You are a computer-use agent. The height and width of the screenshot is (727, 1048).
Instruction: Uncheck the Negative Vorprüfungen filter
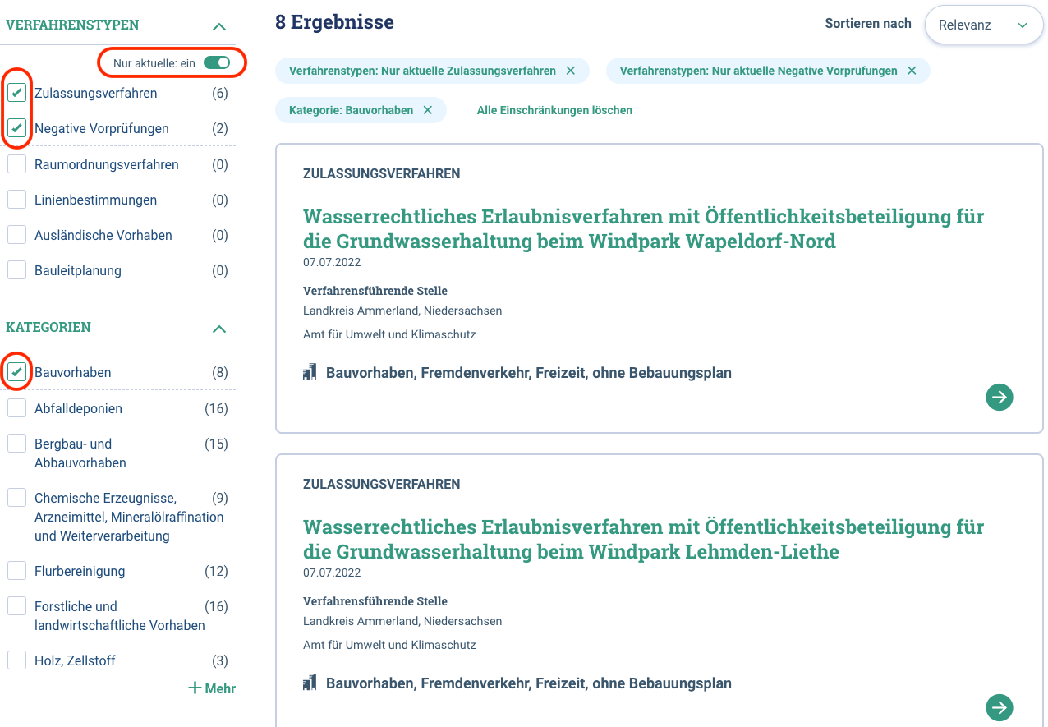[x=16, y=128]
